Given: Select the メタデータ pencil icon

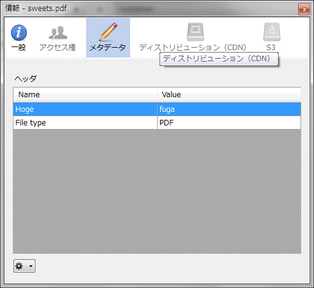Looking at the screenshot, I should click(x=108, y=32).
